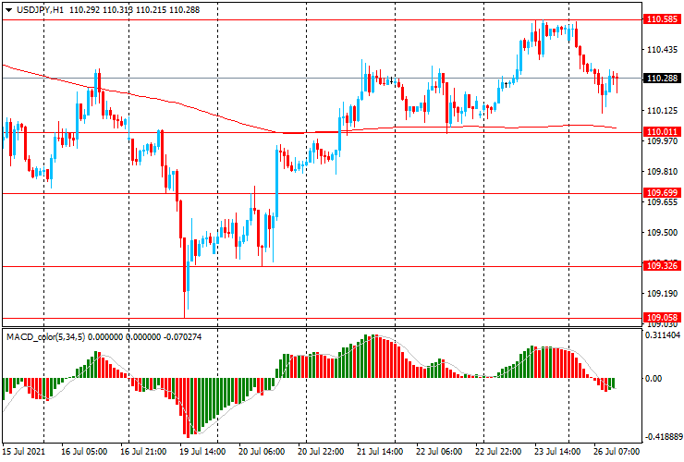Image resolution: width=684 pixels, height=462 pixels.
Task: Click the 26 Jul 07:00 time label
Action: (x=617, y=451)
